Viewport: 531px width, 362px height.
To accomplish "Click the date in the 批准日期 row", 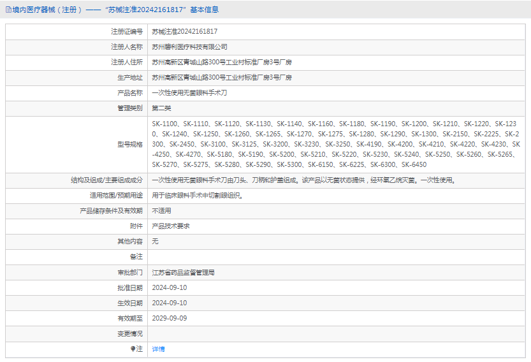I will (170, 287).
